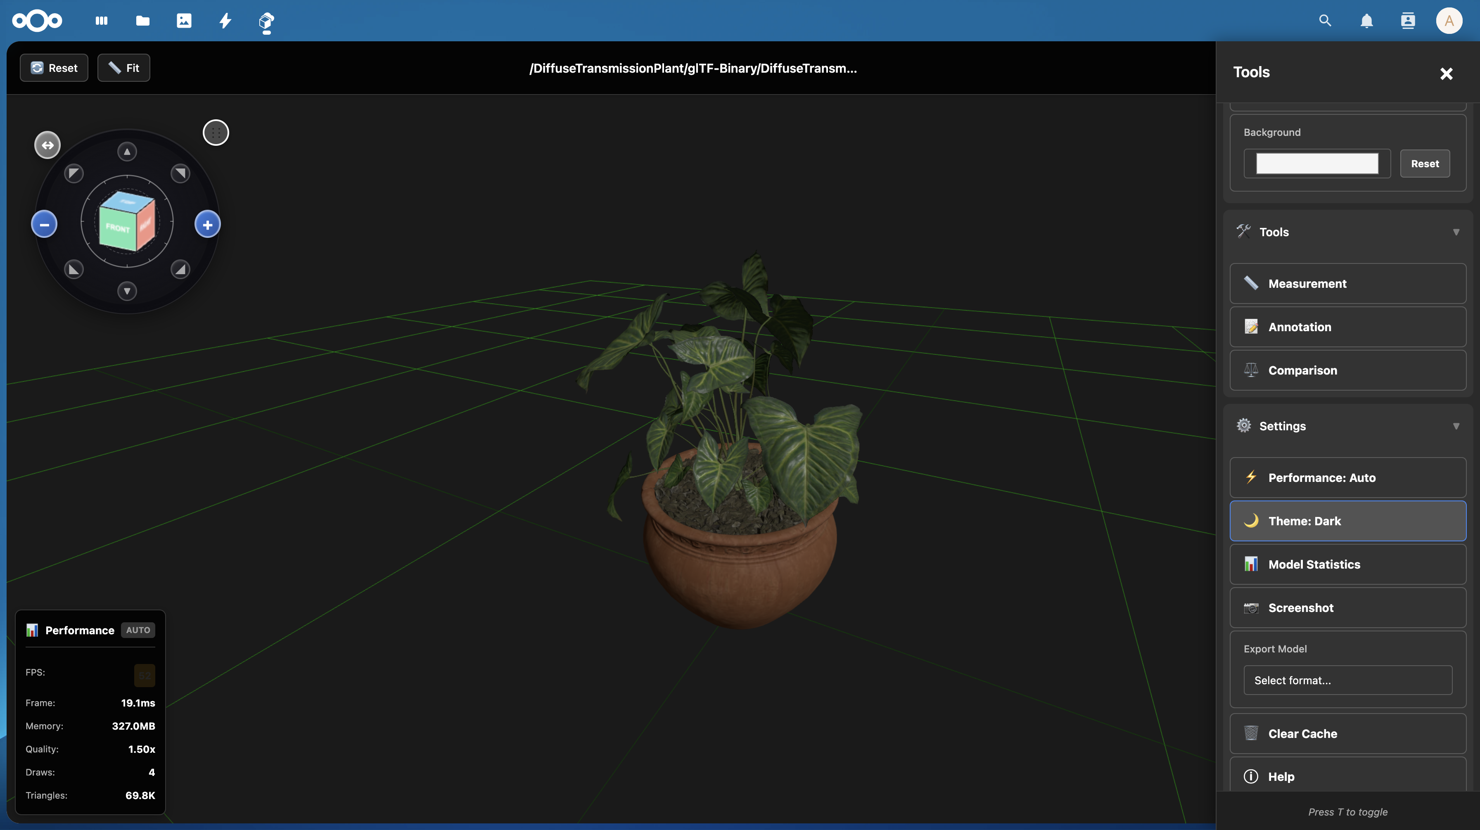Click the dotted drag handle on view controller
Image resolution: width=1480 pixels, height=830 pixels.
tap(216, 133)
